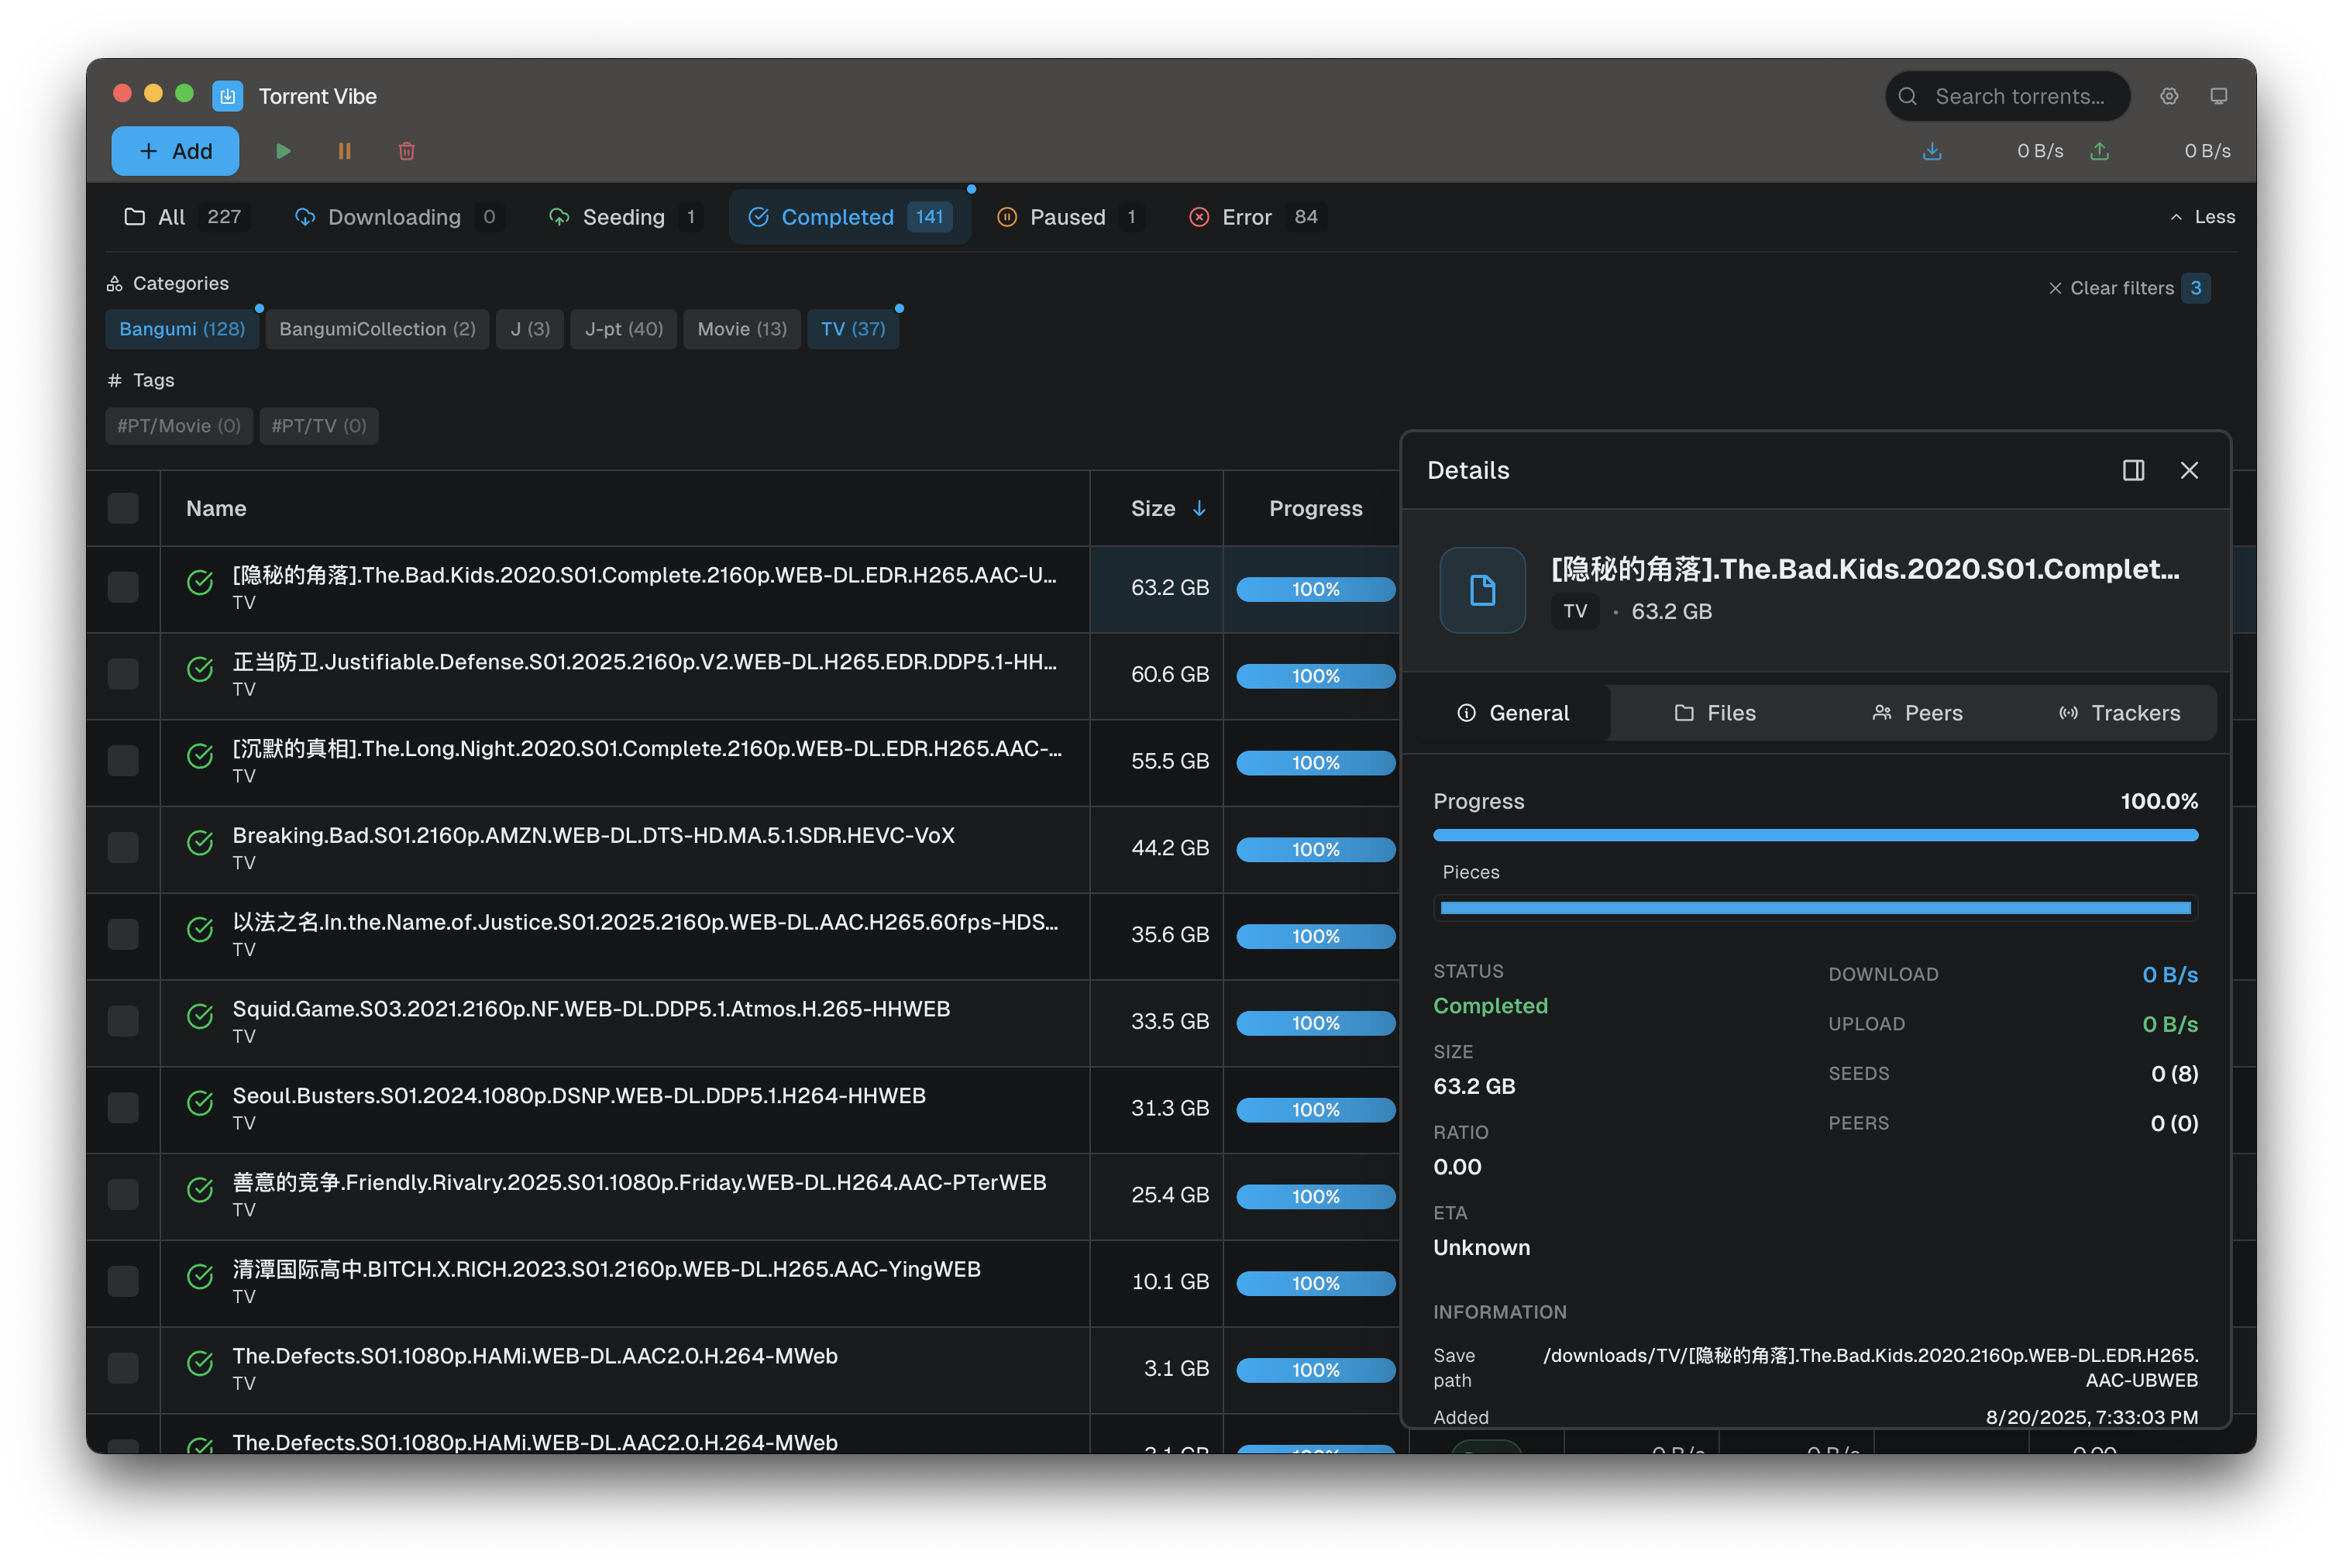Click the file icon in Details header
Viewport: 2343px width, 1568px height.
[1482, 590]
